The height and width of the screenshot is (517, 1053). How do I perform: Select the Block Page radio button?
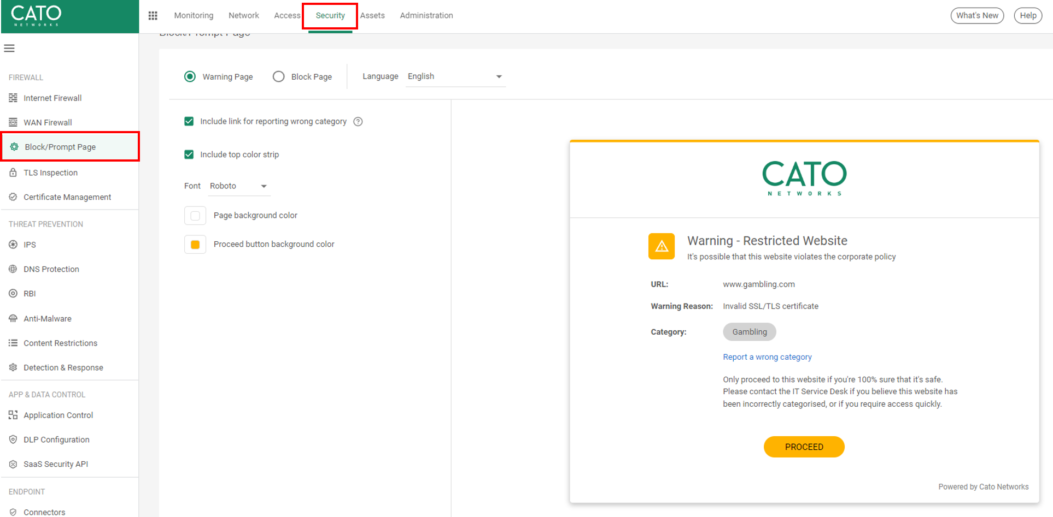[279, 76]
